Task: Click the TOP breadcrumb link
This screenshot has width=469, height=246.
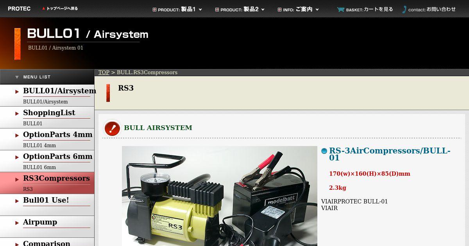Action: 104,73
